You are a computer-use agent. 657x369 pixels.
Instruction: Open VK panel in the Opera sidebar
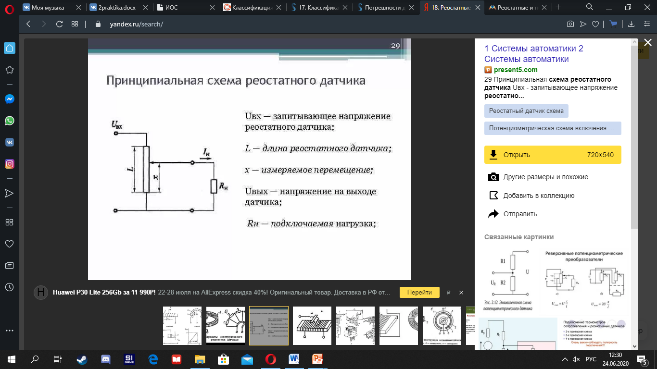9,142
